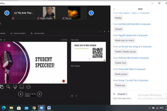Viewport: 167px width, 111px height.
Task: Open Google Chrome from the taskbar
Action: (34, 108)
